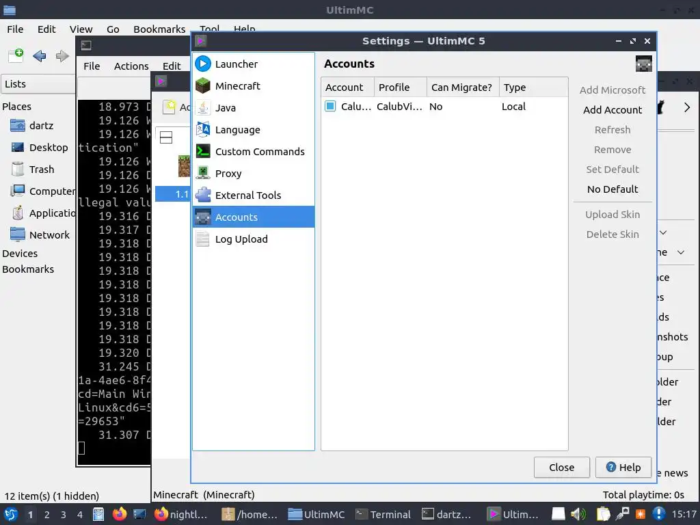Open File menu in file manager
This screenshot has height=525, width=700.
15,29
